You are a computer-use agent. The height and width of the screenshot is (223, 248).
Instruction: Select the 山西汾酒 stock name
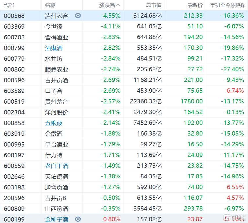click(x=57, y=209)
